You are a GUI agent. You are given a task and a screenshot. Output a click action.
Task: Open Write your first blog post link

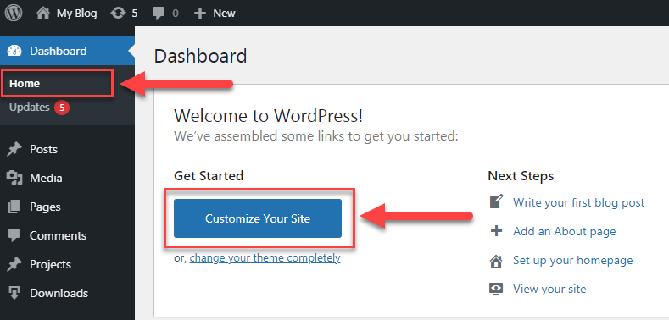[x=578, y=202]
